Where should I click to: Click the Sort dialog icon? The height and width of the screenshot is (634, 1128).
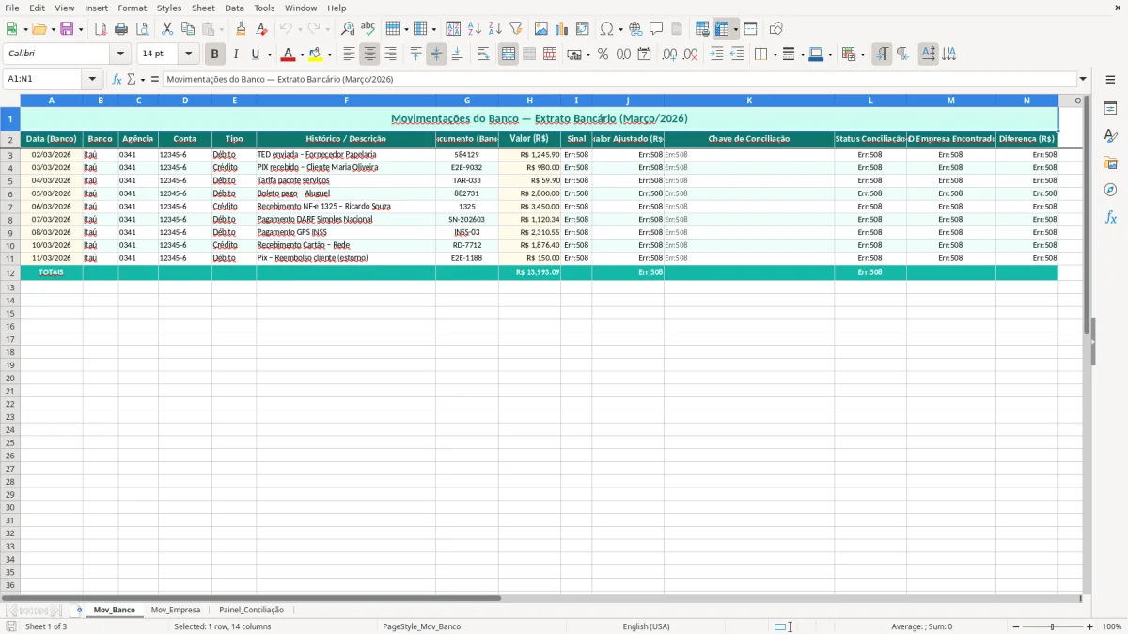pos(453,29)
